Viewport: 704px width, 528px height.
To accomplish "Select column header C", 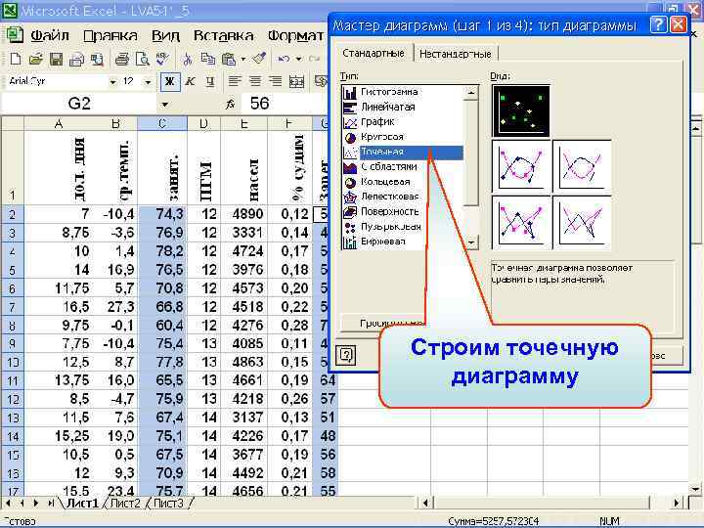I will pyautogui.click(x=162, y=123).
